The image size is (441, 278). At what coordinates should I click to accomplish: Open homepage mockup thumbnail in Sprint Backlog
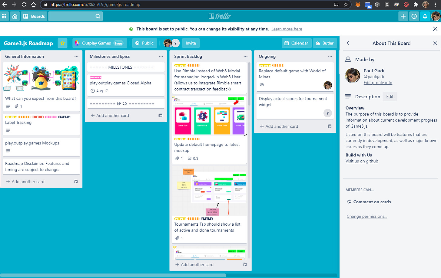point(209,116)
